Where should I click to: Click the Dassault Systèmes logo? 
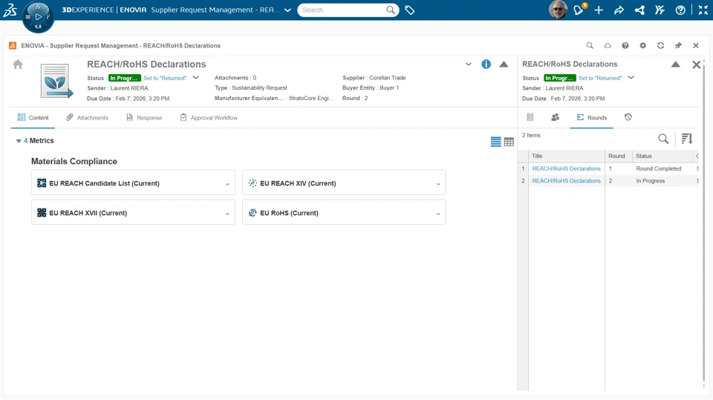coord(10,10)
